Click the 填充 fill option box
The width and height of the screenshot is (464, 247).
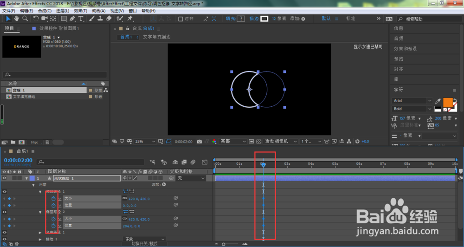point(241,19)
